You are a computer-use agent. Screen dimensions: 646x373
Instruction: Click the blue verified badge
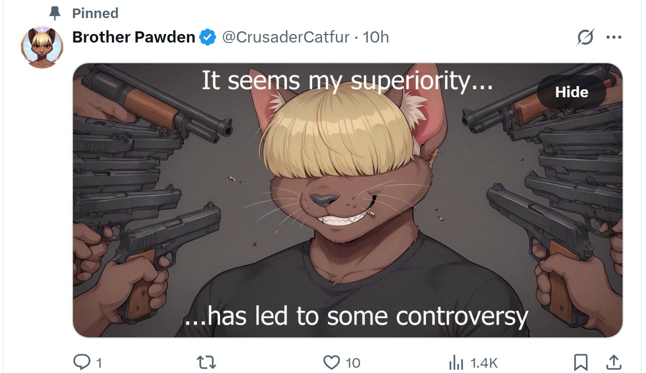pos(208,38)
